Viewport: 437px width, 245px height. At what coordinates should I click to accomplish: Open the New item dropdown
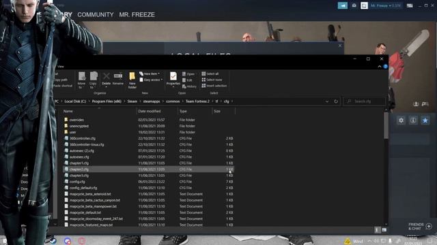pos(150,73)
